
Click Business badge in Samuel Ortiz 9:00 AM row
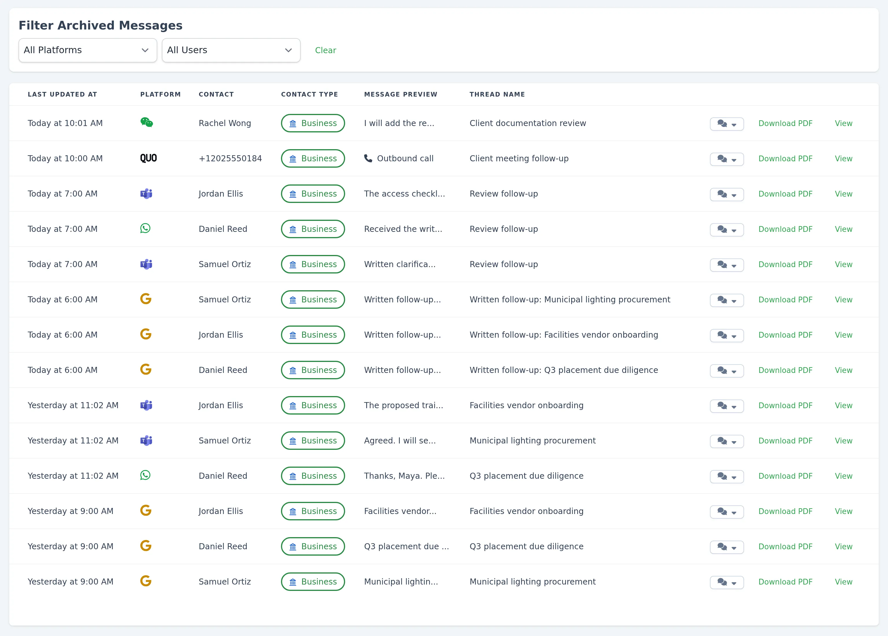[313, 582]
